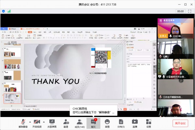Open the live stream (直播) icon
The height and width of the screenshot is (130, 195).
coord(135,122)
